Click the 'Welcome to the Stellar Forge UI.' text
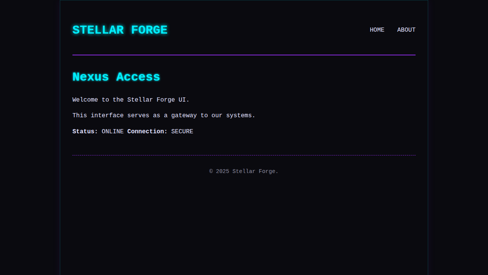 pyautogui.click(x=131, y=100)
